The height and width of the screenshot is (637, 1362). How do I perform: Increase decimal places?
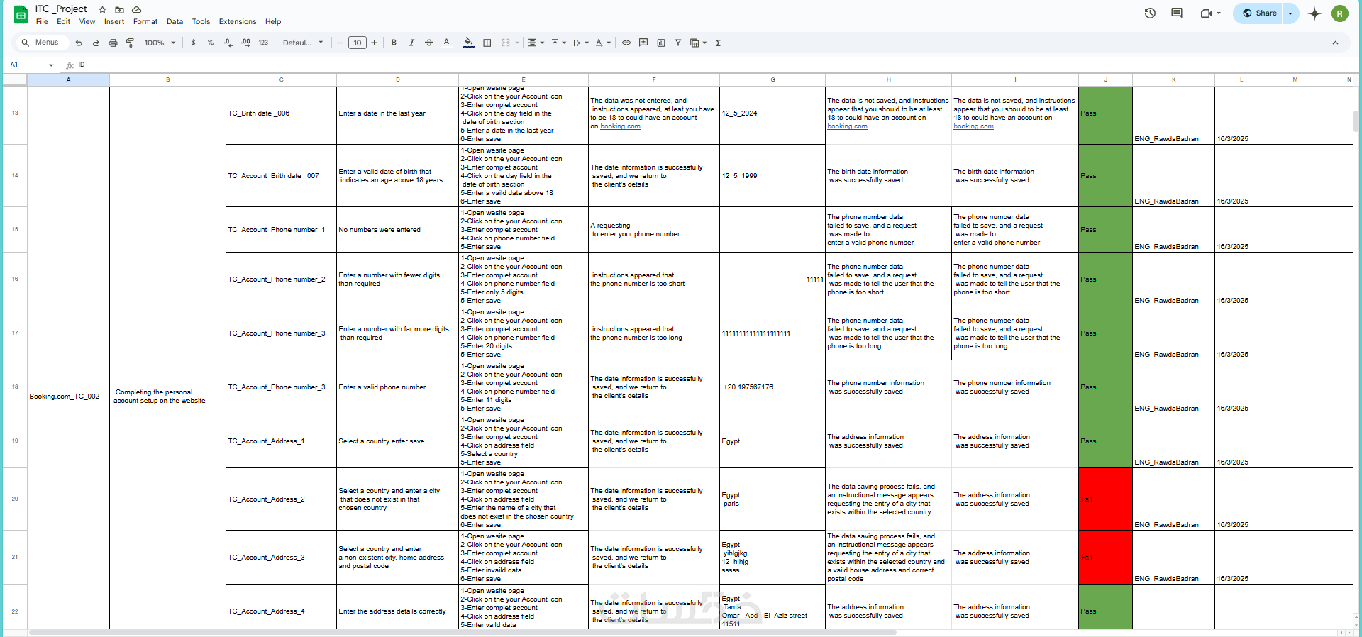[x=245, y=43]
